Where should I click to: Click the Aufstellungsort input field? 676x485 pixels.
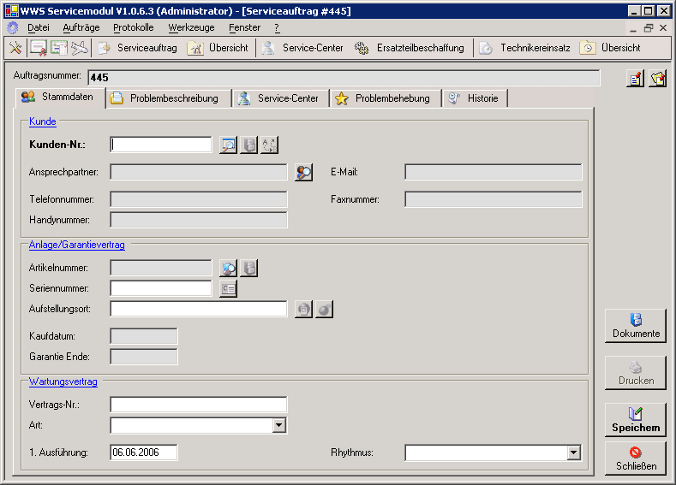[x=199, y=309]
